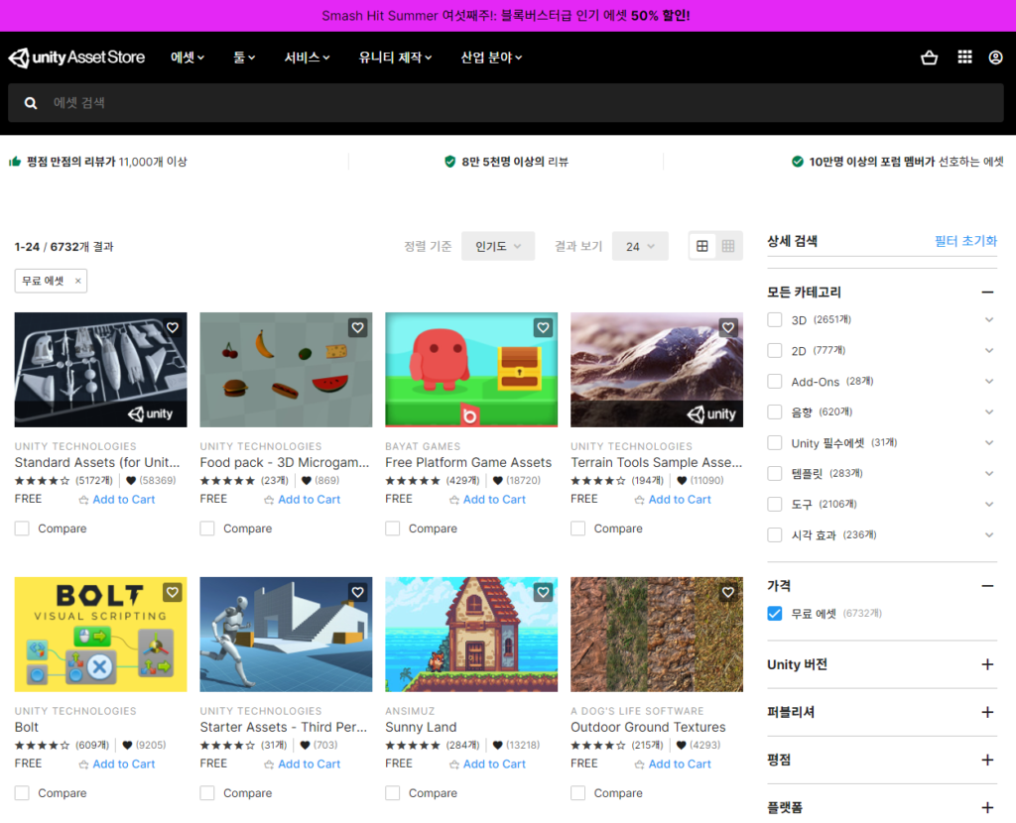Tick Compare for Food pack
Screen dimensions: 1016x823
click(x=207, y=529)
